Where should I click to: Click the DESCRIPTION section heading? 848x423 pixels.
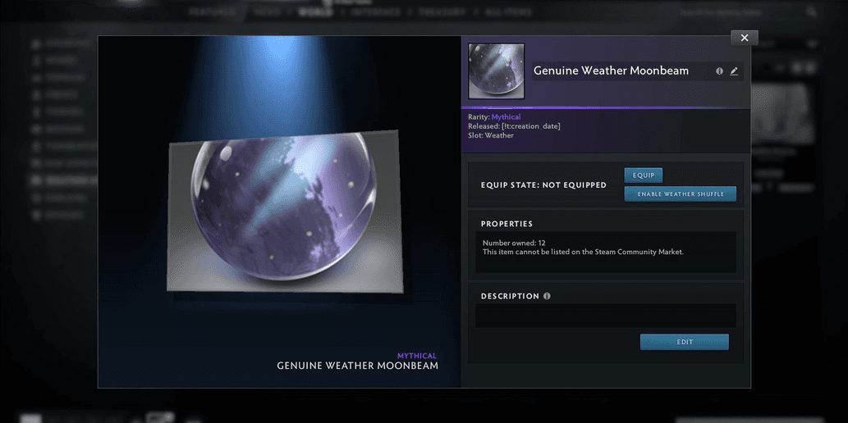510,296
